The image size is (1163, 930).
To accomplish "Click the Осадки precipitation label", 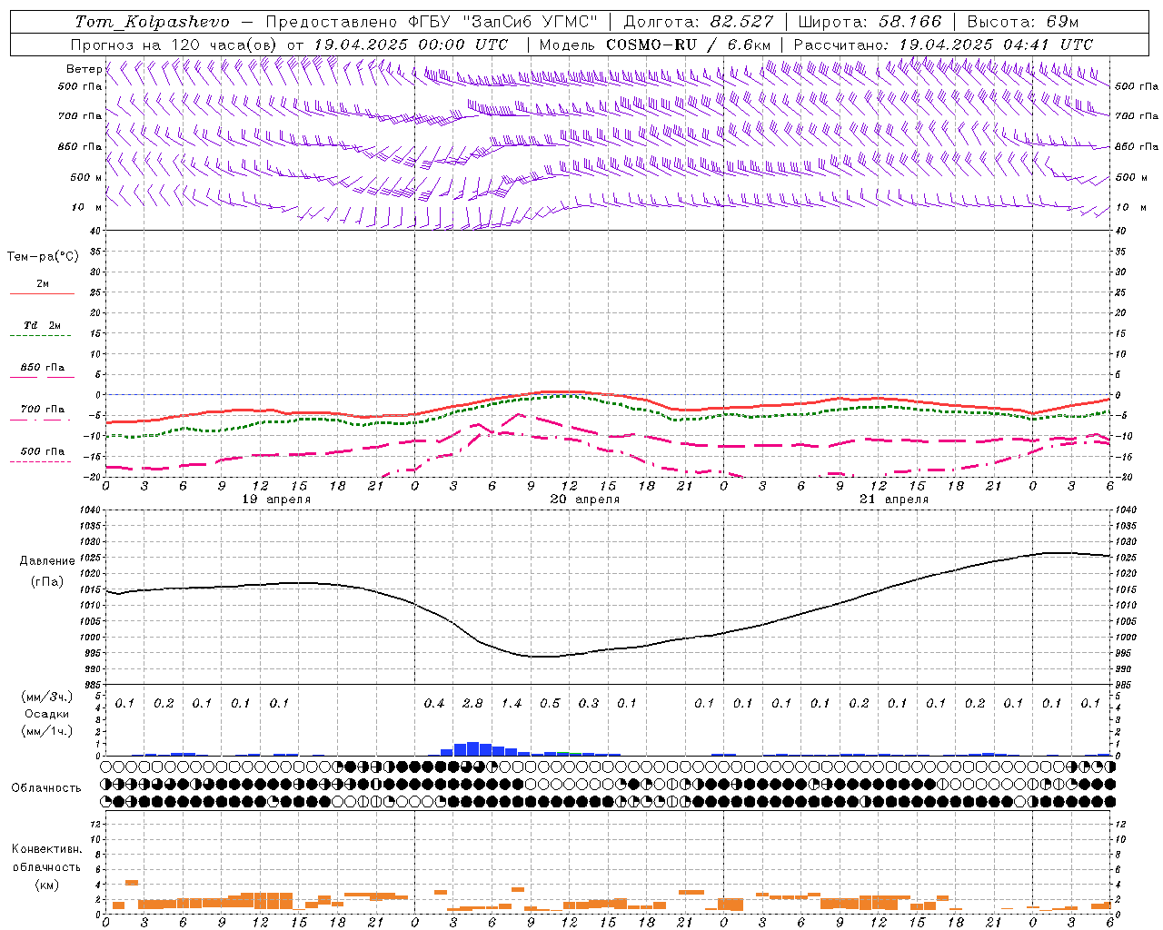I will (x=47, y=714).
